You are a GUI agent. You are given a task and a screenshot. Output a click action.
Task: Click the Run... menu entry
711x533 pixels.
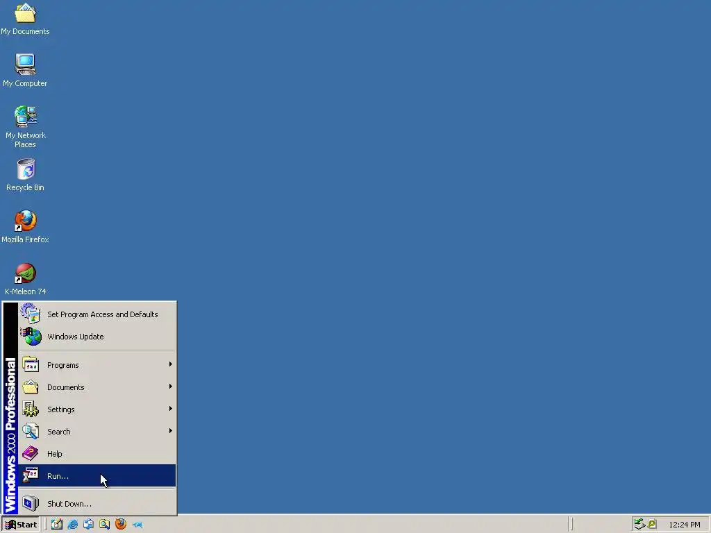pyautogui.click(x=97, y=476)
